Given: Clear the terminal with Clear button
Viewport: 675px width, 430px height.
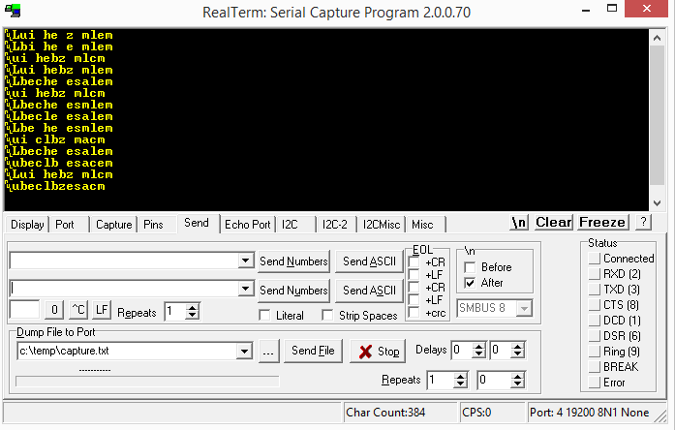Looking at the screenshot, I should click(x=554, y=223).
